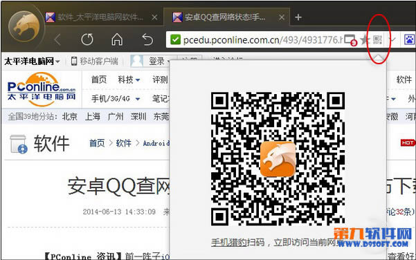Click the address bar URL field
Image resolution: width=416 pixels, height=260 pixels.
click(x=262, y=40)
